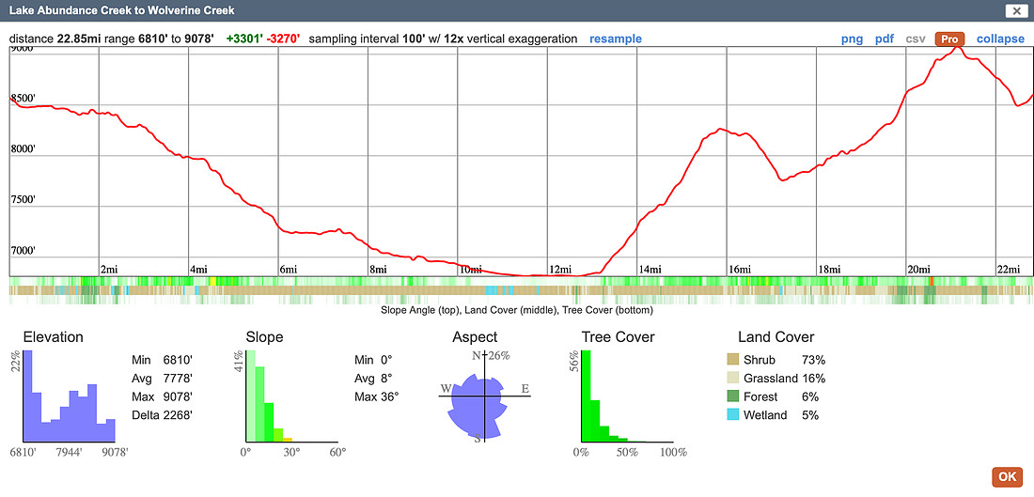Click the Slope histogram chart
Screen dimensions: 1034x497
coord(291,396)
